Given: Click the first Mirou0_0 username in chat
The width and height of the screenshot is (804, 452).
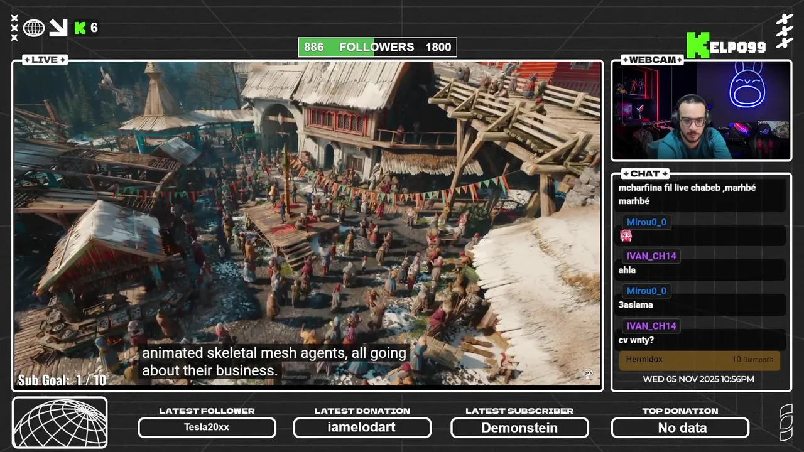Looking at the screenshot, I should click(646, 222).
